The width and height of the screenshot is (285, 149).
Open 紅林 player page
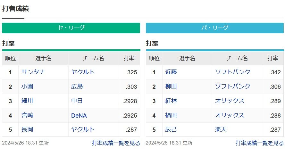click(171, 101)
